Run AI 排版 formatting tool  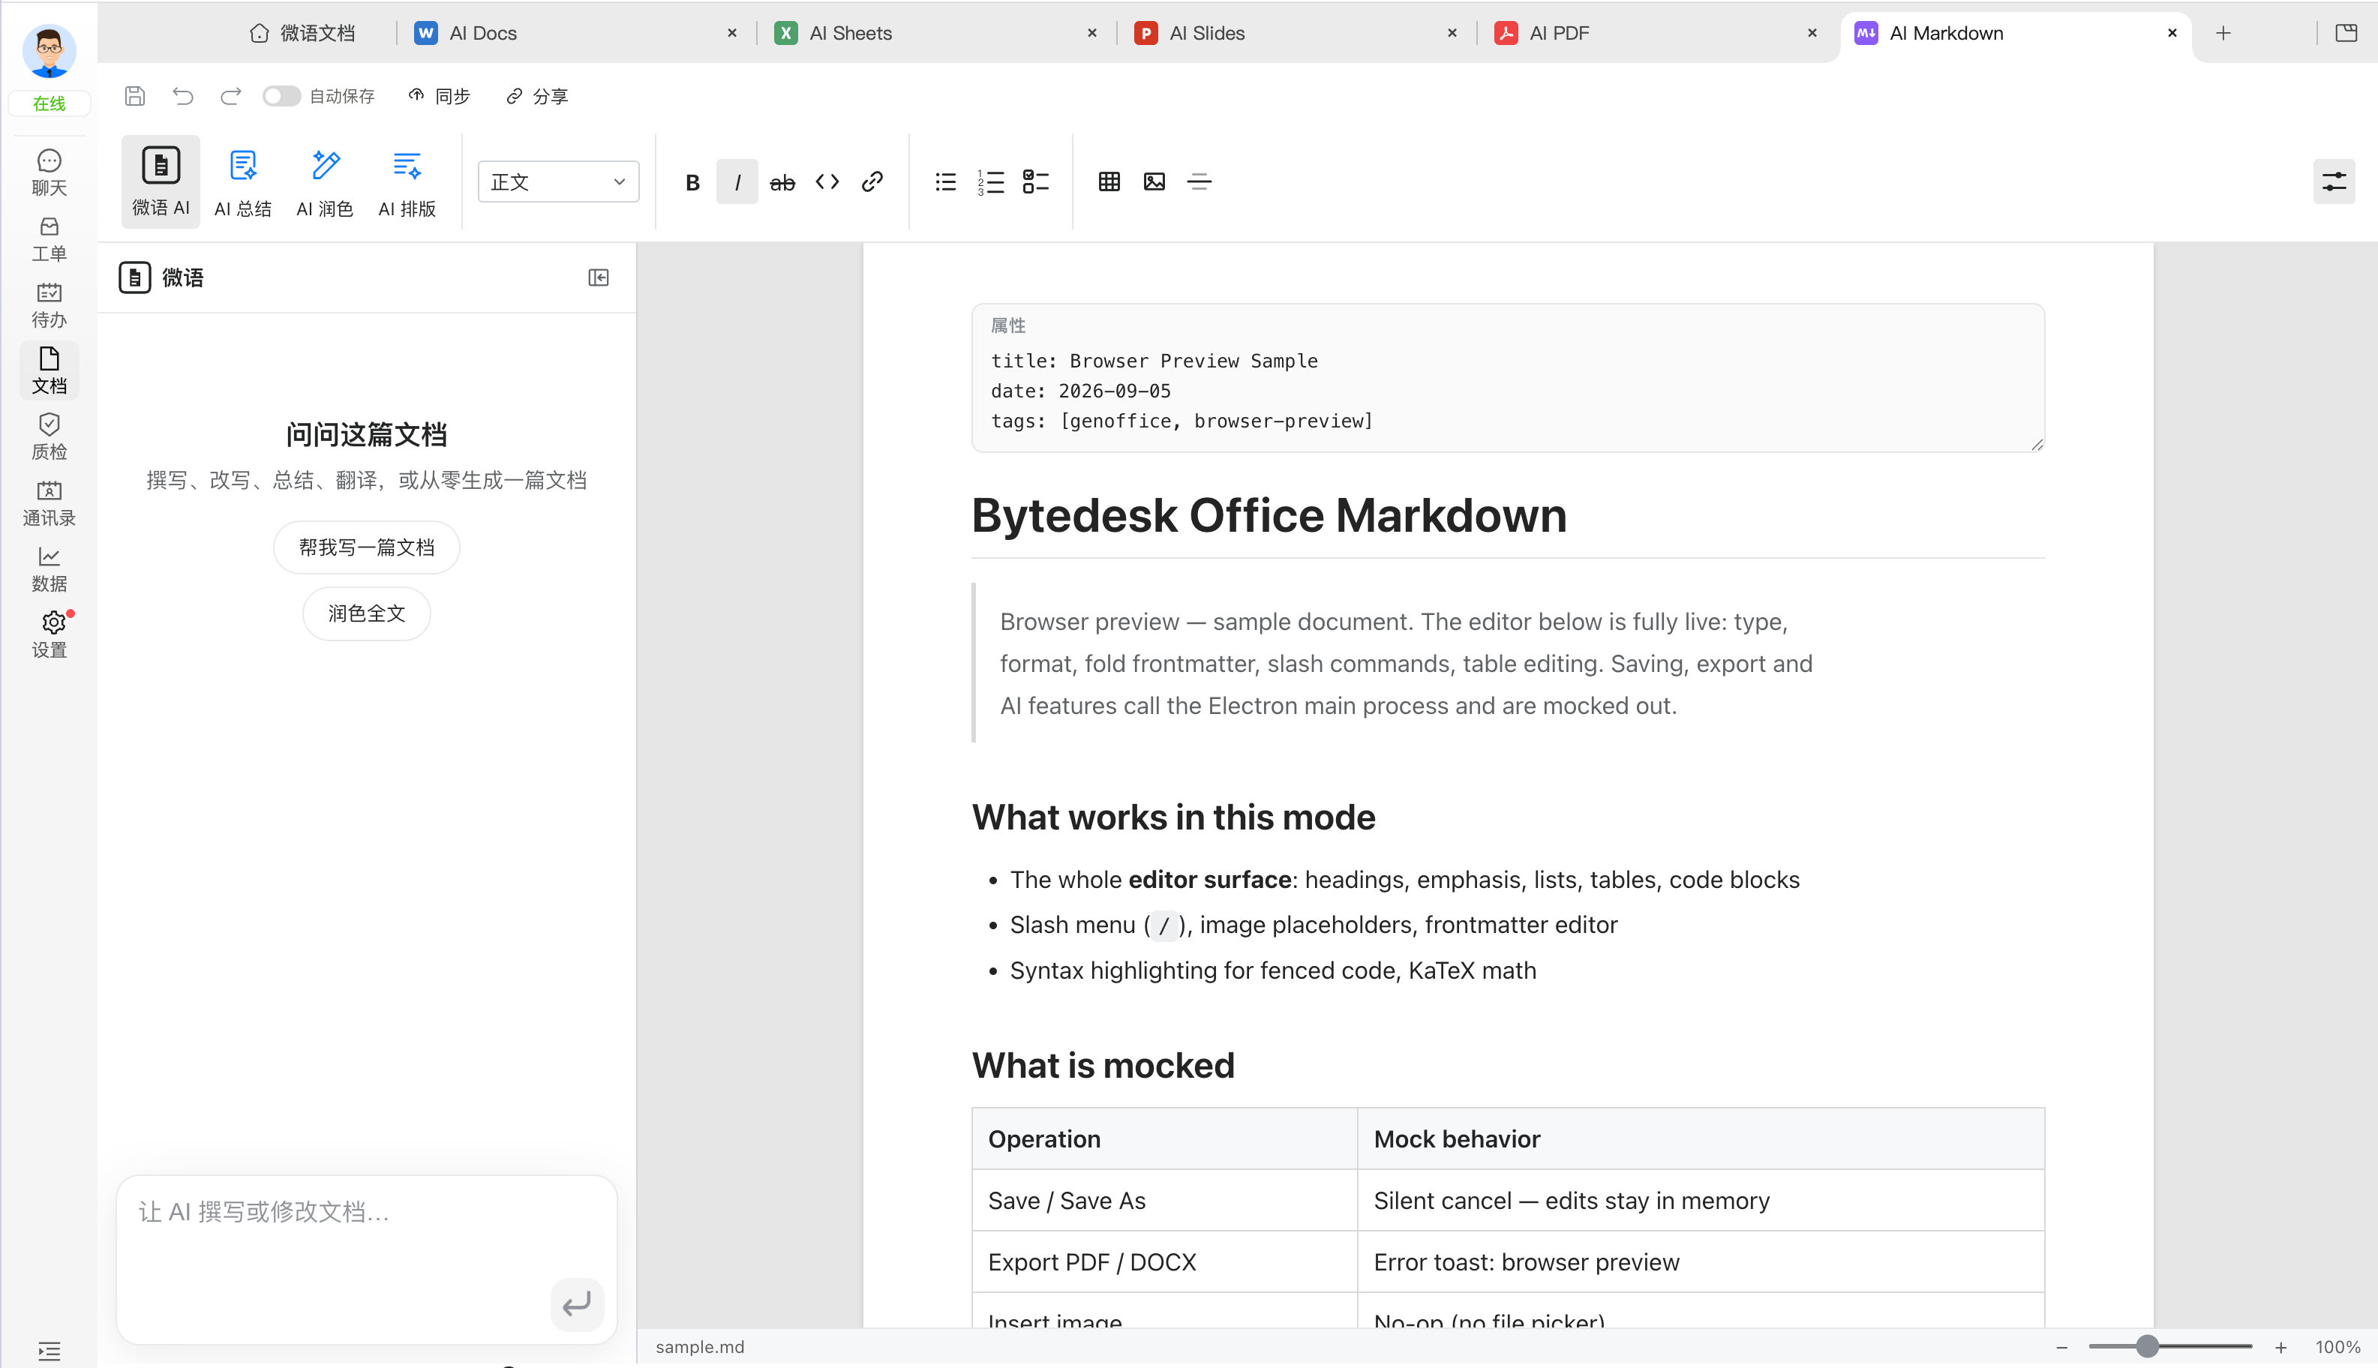407,181
